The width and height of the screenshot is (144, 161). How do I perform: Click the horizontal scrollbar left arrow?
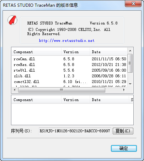coord(15,90)
